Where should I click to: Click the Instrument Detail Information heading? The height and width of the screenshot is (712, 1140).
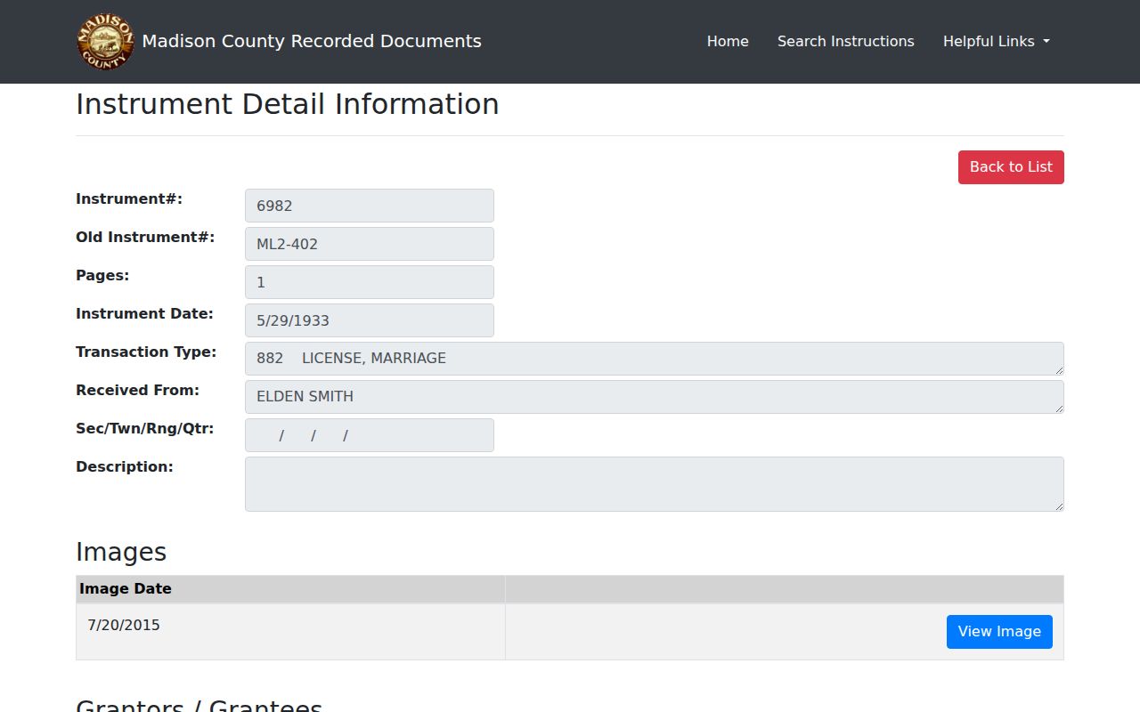pyautogui.click(x=287, y=104)
